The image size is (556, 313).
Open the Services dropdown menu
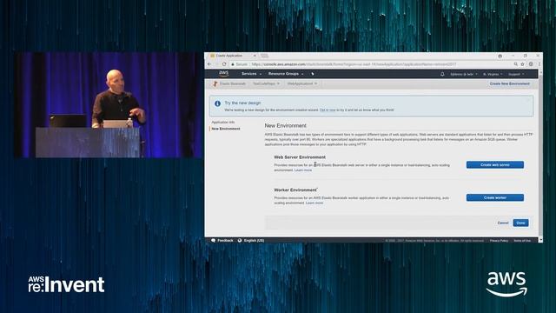tap(251, 74)
